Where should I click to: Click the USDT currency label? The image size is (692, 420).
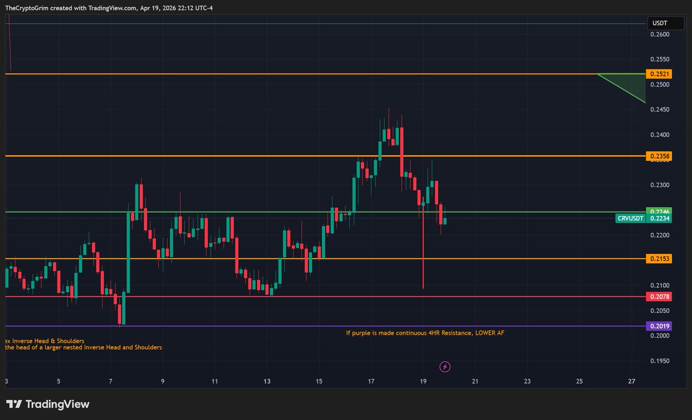click(x=665, y=23)
